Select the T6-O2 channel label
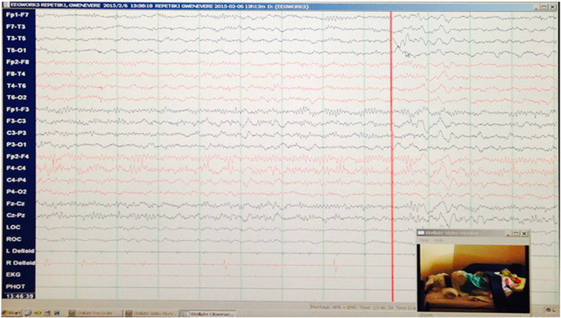Viewport: 561px width, 318px height. pyautogui.click(x=16, y=98)
